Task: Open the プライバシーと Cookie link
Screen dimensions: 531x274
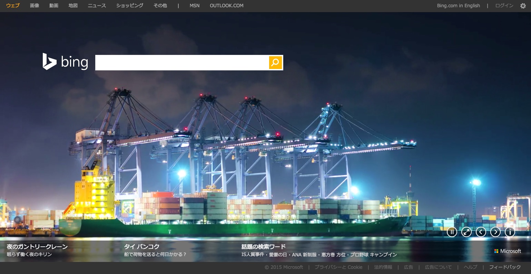Action: click(x=338, y=267)
